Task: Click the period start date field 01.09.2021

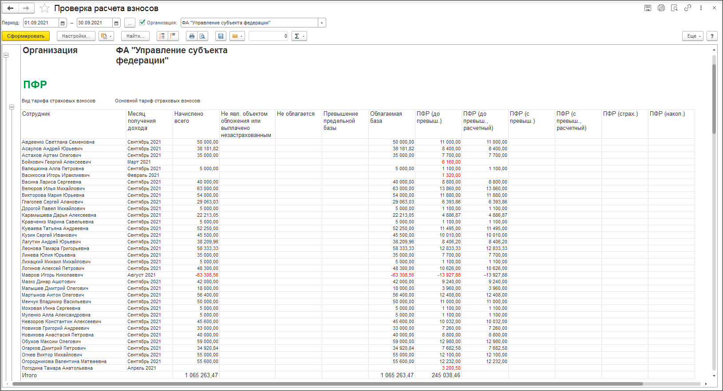Action: click(41, 23)
